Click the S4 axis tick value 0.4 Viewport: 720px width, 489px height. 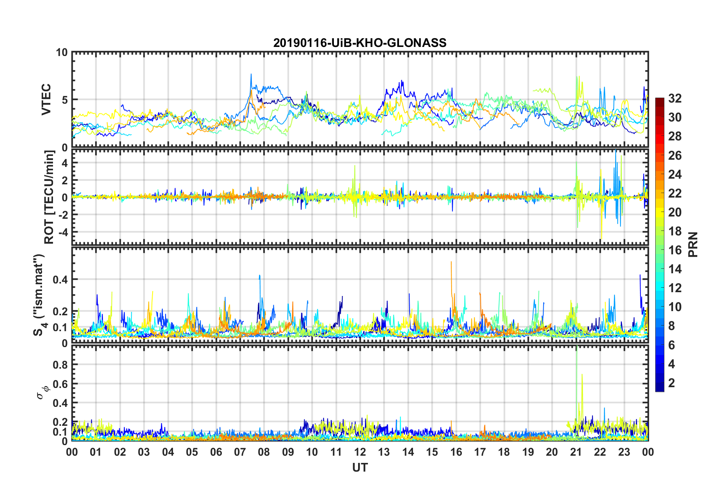pos(60,280)
